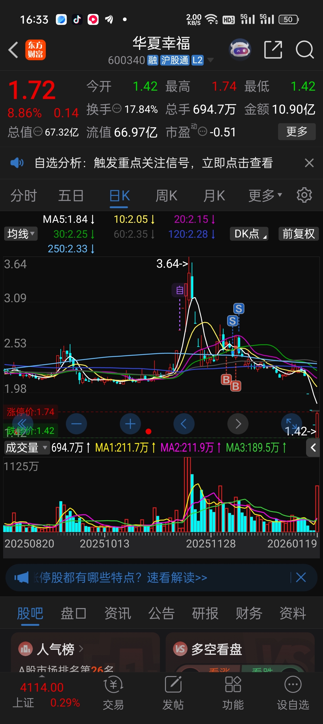Open 发帖 post composer
The image size is (323, 724).
tap(173, 693)
